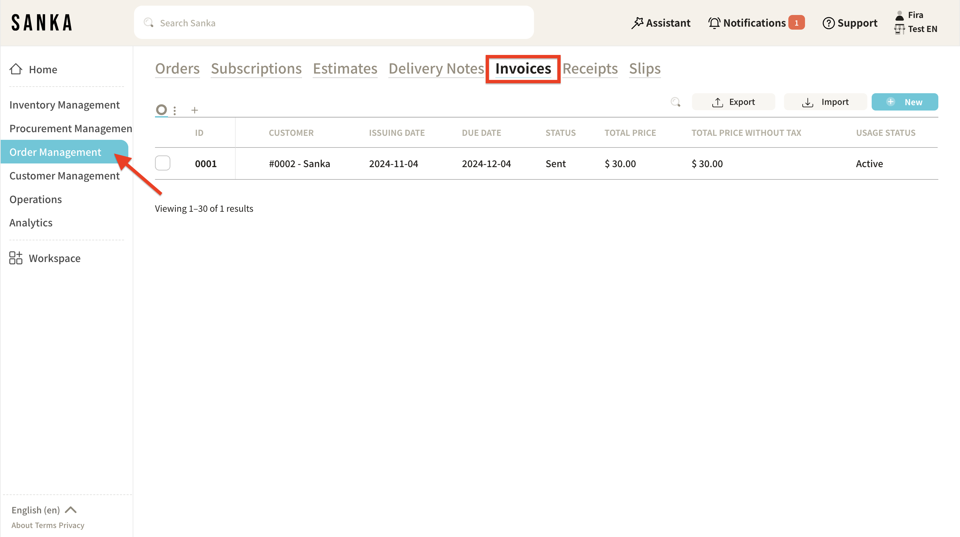The height and width of the screenshot is (537, 960).
Task: Open view options three-dot icon
Action: tap(174, 110)
